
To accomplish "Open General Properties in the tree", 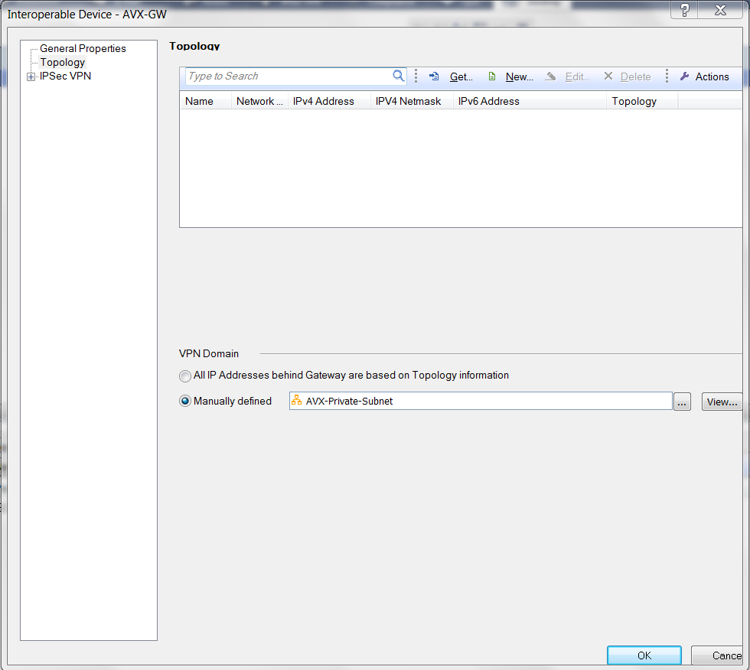I will [83, 49].
